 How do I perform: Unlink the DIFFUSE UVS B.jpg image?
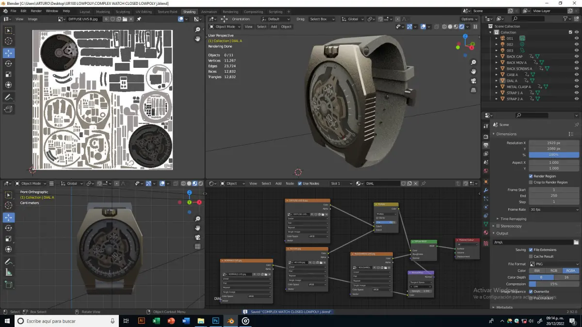[x=131, y=19]
